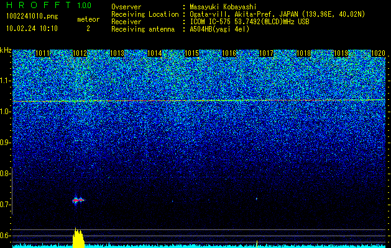Select the filename 1002241010.png
Screen dimensions: 391x248
click(x=32, y=16)
